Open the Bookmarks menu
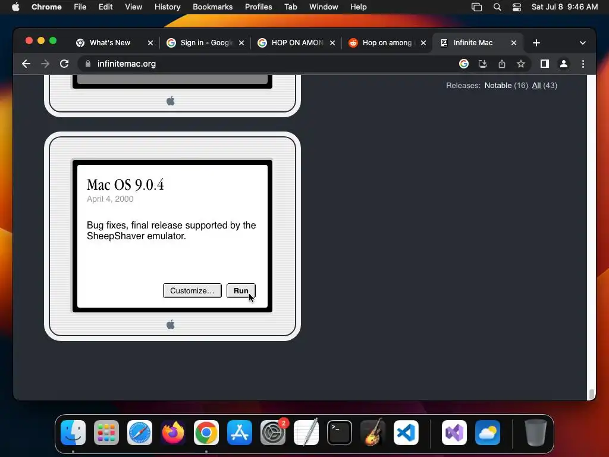The width and height of the screenshot is (609, 457). [x=212, y=7]
